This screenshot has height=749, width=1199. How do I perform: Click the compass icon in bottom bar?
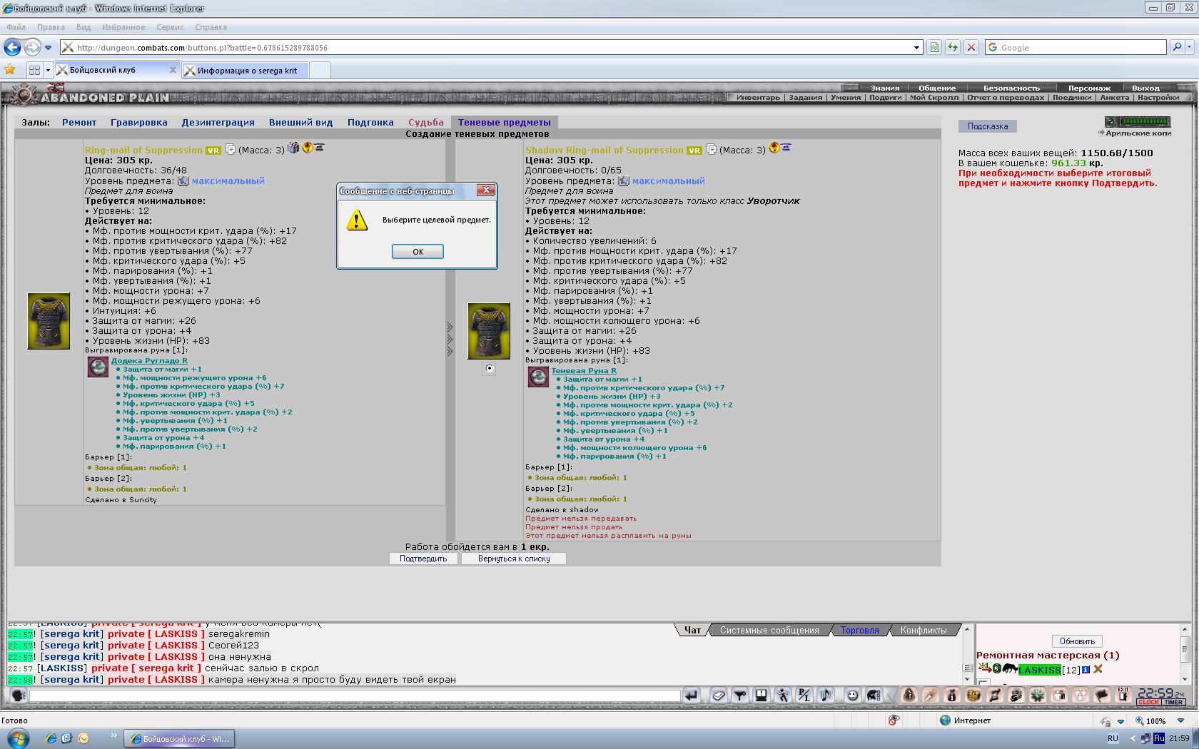(x=931, y=695)
